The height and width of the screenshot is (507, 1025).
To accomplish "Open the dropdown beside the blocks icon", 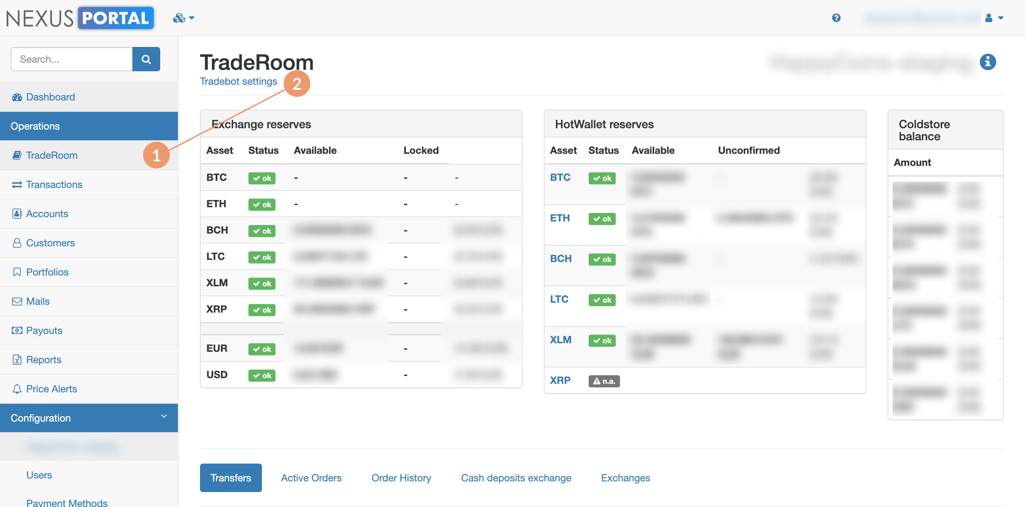I will point(191,17).
